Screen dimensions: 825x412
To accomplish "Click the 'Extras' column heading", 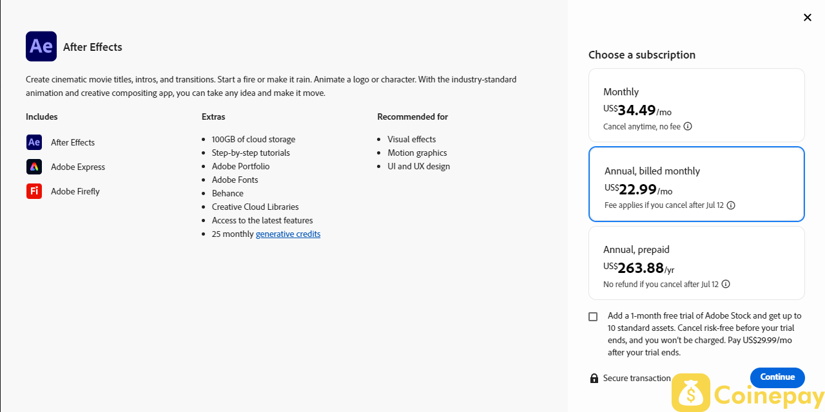I will [213, 117].
